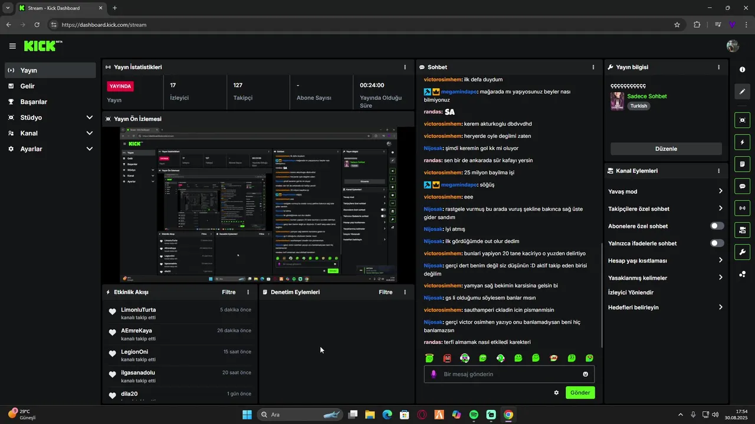Reload the page with refresh icon

coord(37,25)
